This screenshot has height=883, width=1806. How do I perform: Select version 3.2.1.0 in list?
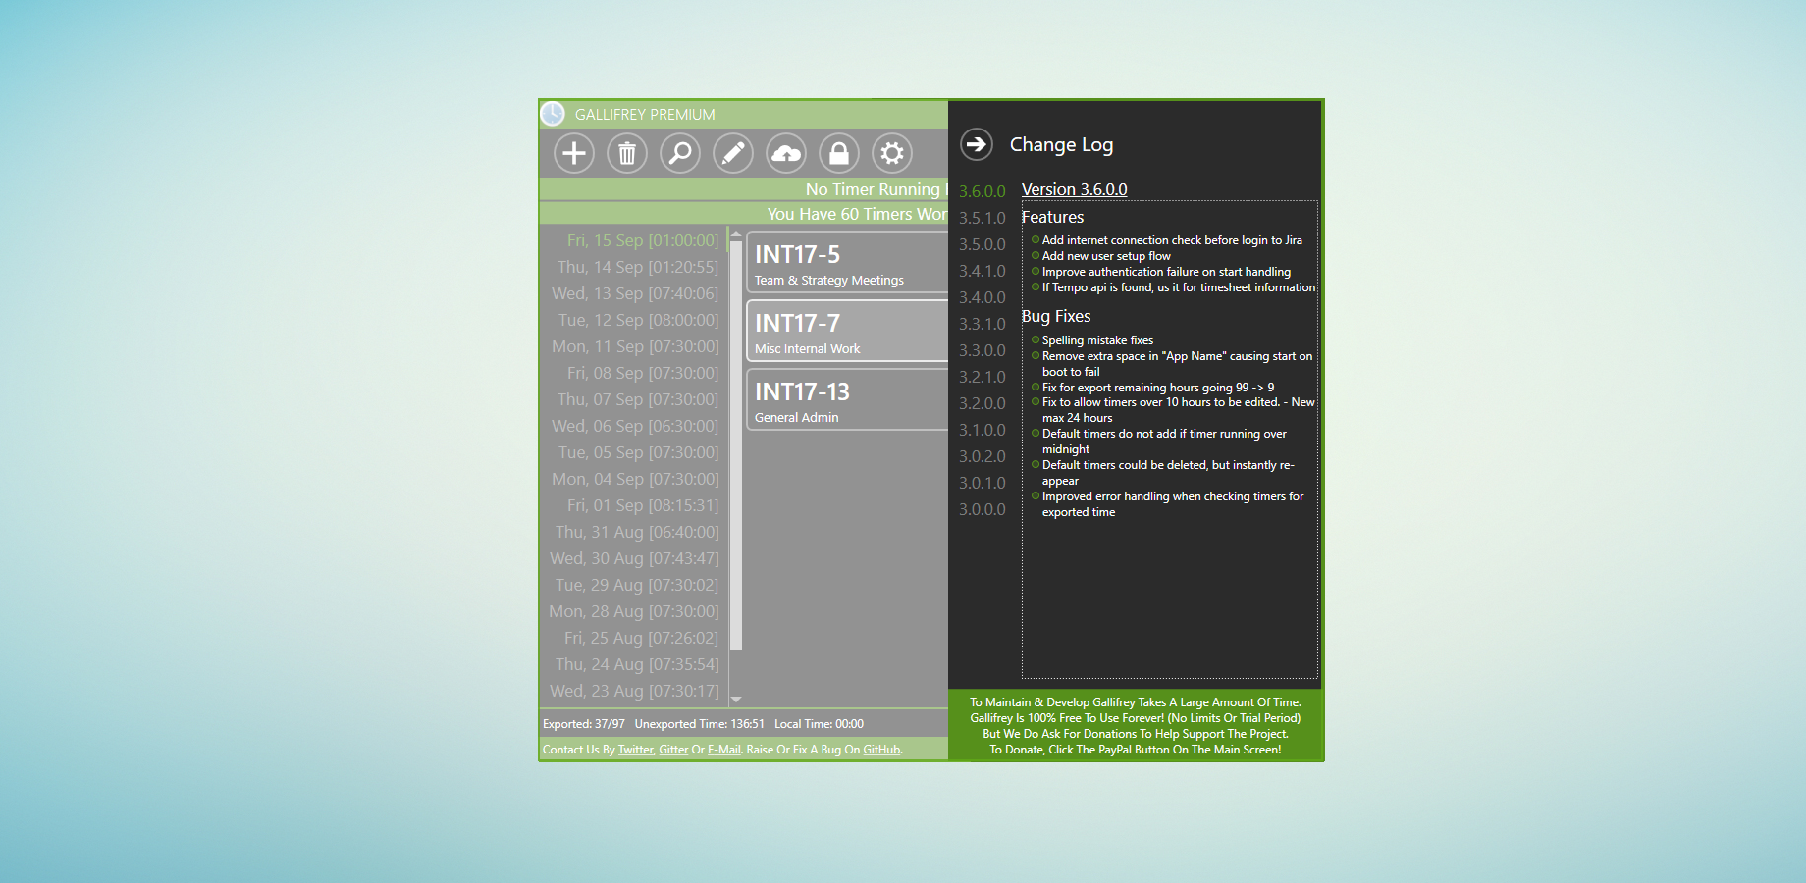(x=983, y=377)
